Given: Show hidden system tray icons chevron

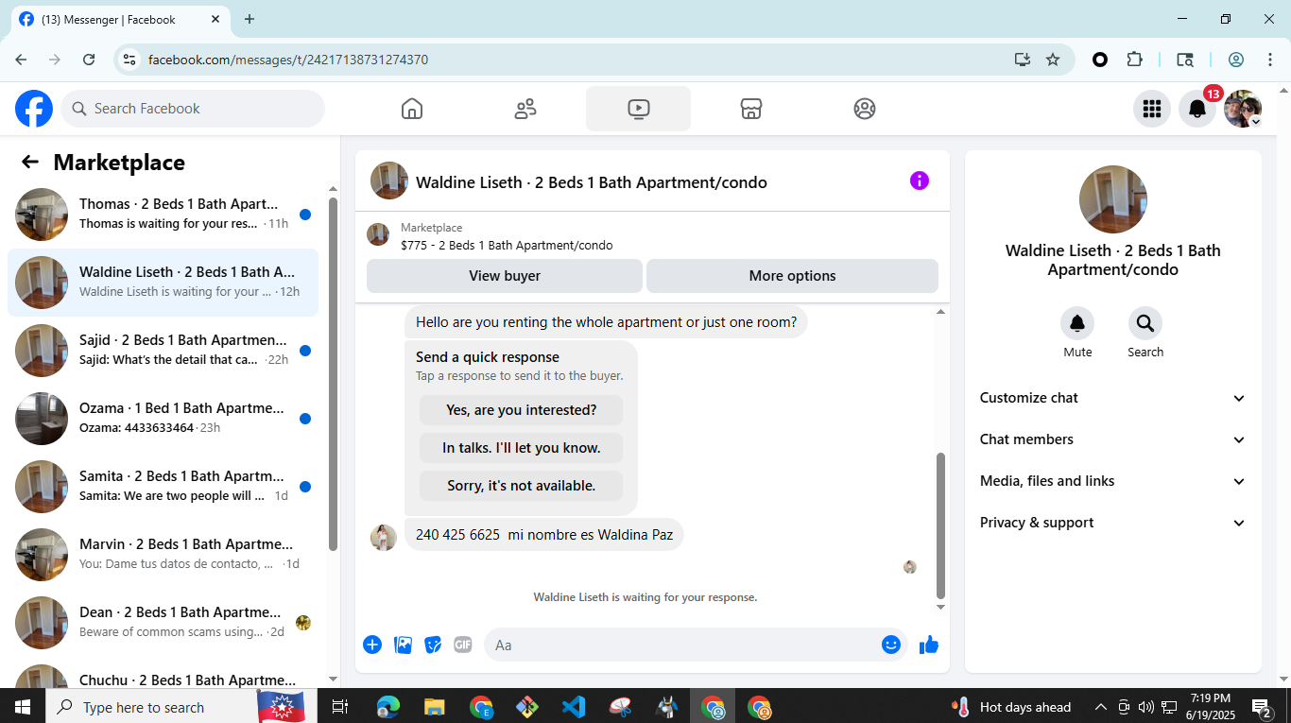Looking at the screenshot, I should pyautogui.click(x=1101, y=707).
